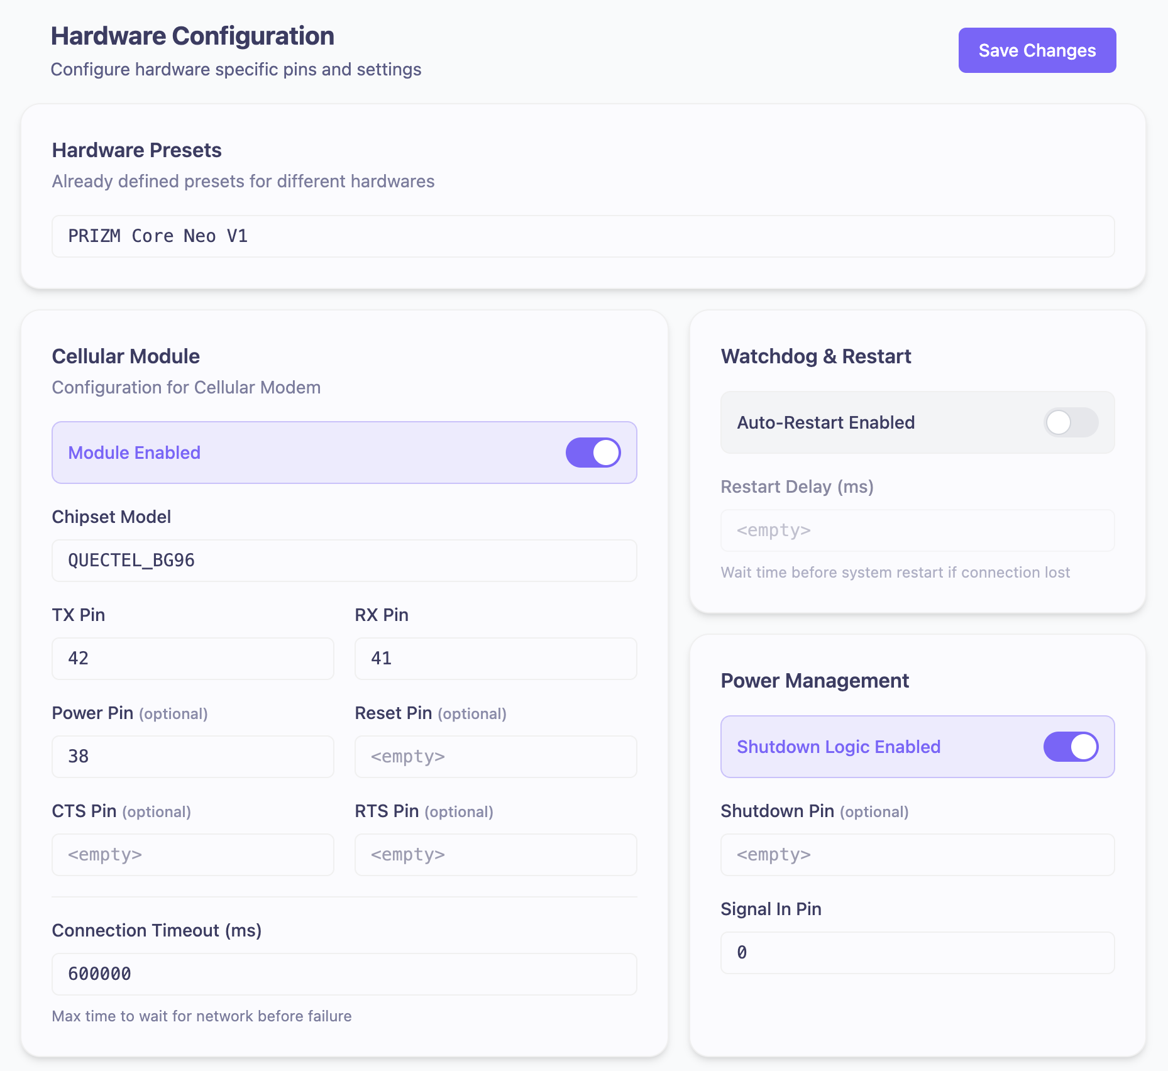Click the Restart Delay input field
Viewport: 1168px width, 1071px height.
tap(918, 530)
